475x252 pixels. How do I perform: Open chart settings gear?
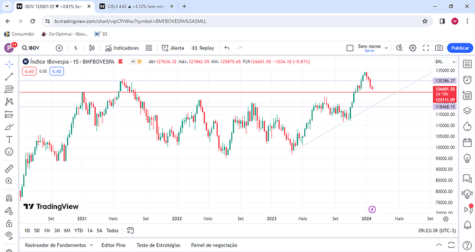click(x=412, y=48)
